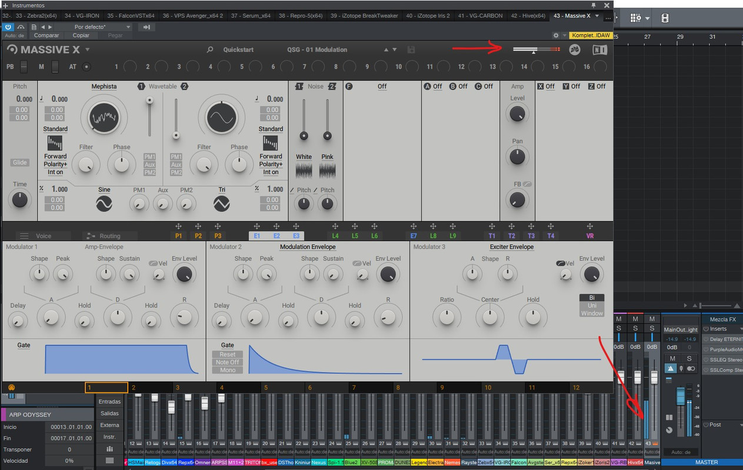This screenshot has width=743, height=470.
Task: Click the pin icon in Instrumentos title bar
Action: tap(594, 5)
